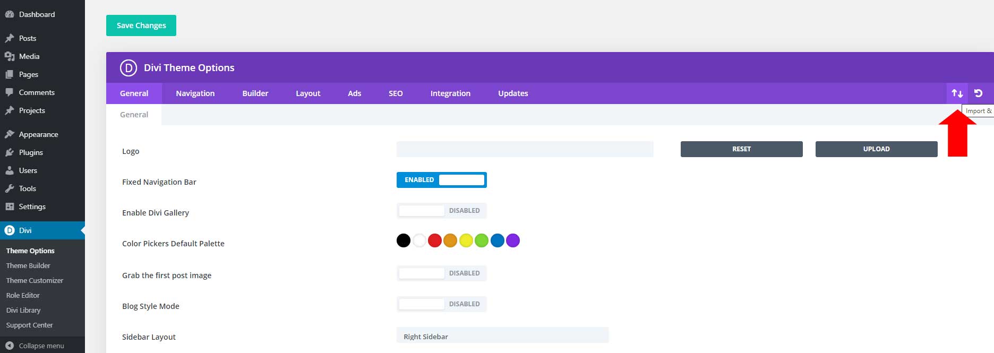Viewport: 994px width, 353px height.
Task: Click the Tools wrench icon
Action: click(10, 188)
